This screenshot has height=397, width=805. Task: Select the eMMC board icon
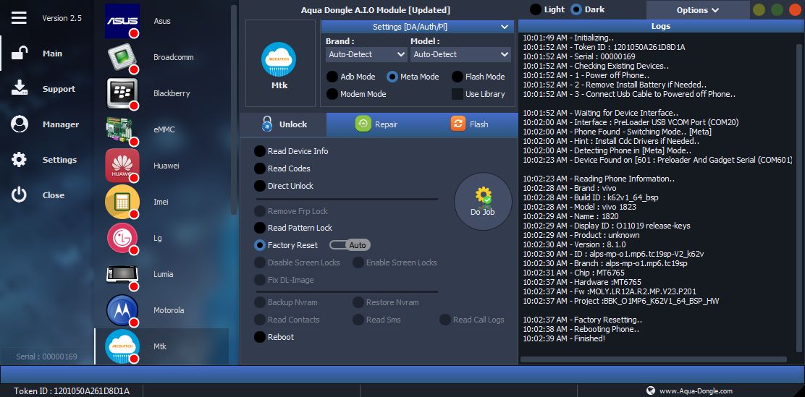[122, 129]
